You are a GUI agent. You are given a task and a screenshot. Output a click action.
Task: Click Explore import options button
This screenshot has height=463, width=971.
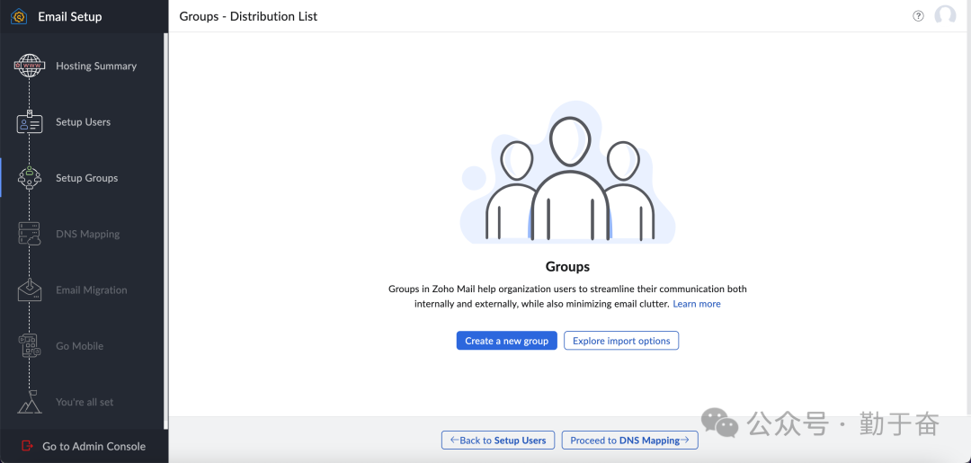pos(621,341)
